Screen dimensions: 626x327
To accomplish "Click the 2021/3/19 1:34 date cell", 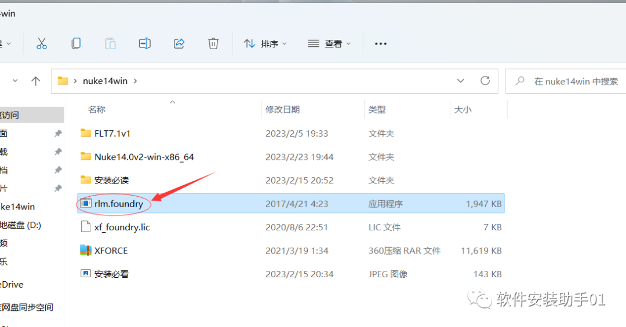I will tap(297, 251).
